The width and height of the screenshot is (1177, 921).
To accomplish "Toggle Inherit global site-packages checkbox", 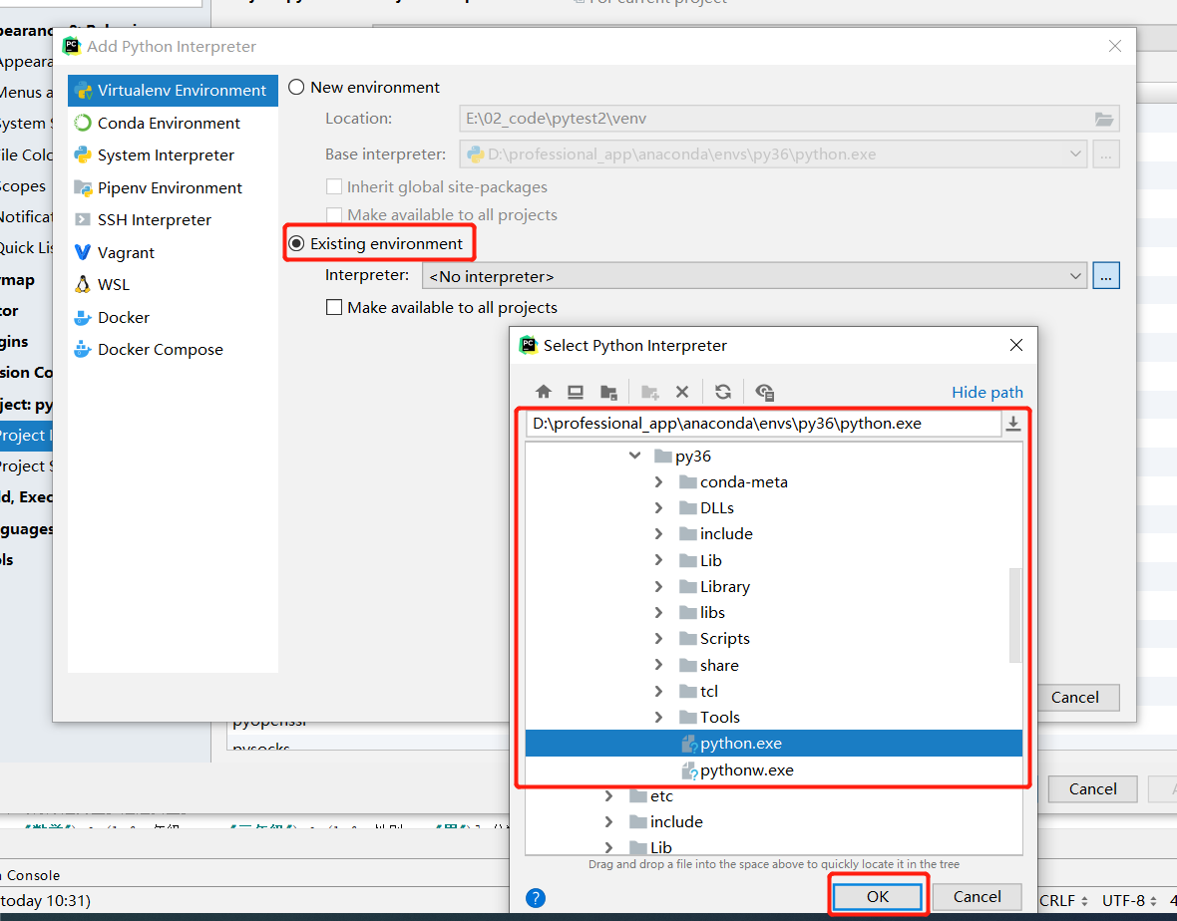I will [x=334, y=186].
